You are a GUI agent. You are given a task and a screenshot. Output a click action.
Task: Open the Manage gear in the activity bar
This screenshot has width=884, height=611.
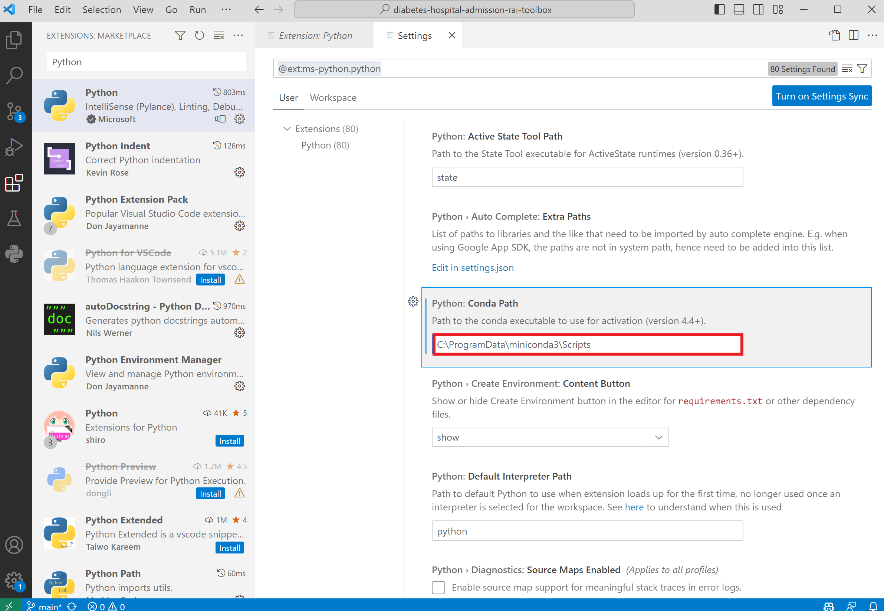(x=14, y=581)
